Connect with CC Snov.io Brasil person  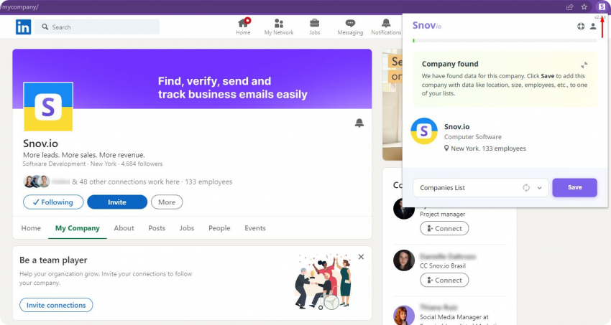pyautogui.click(x=444, y=281)
